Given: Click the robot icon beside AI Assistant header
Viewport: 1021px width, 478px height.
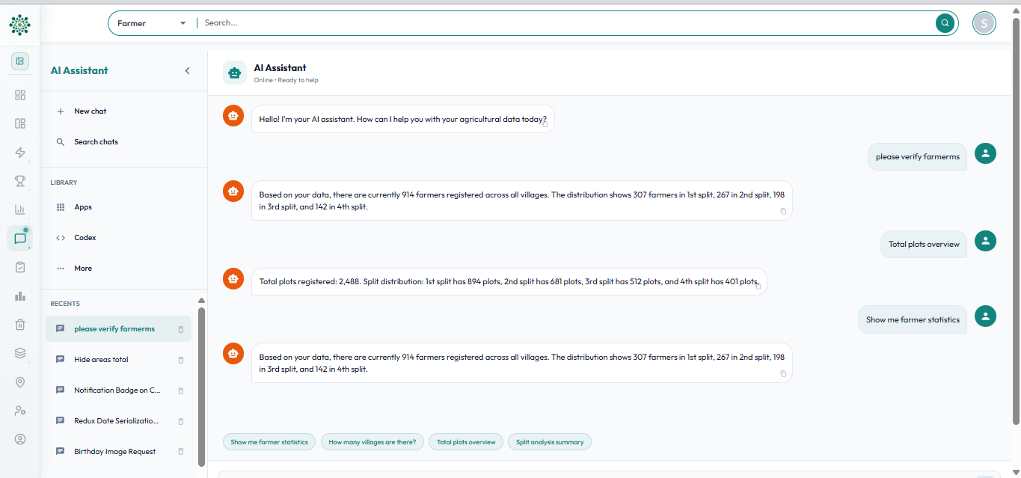Looking at the screenshot, I should pyautogui.click(x=235, y=73).
